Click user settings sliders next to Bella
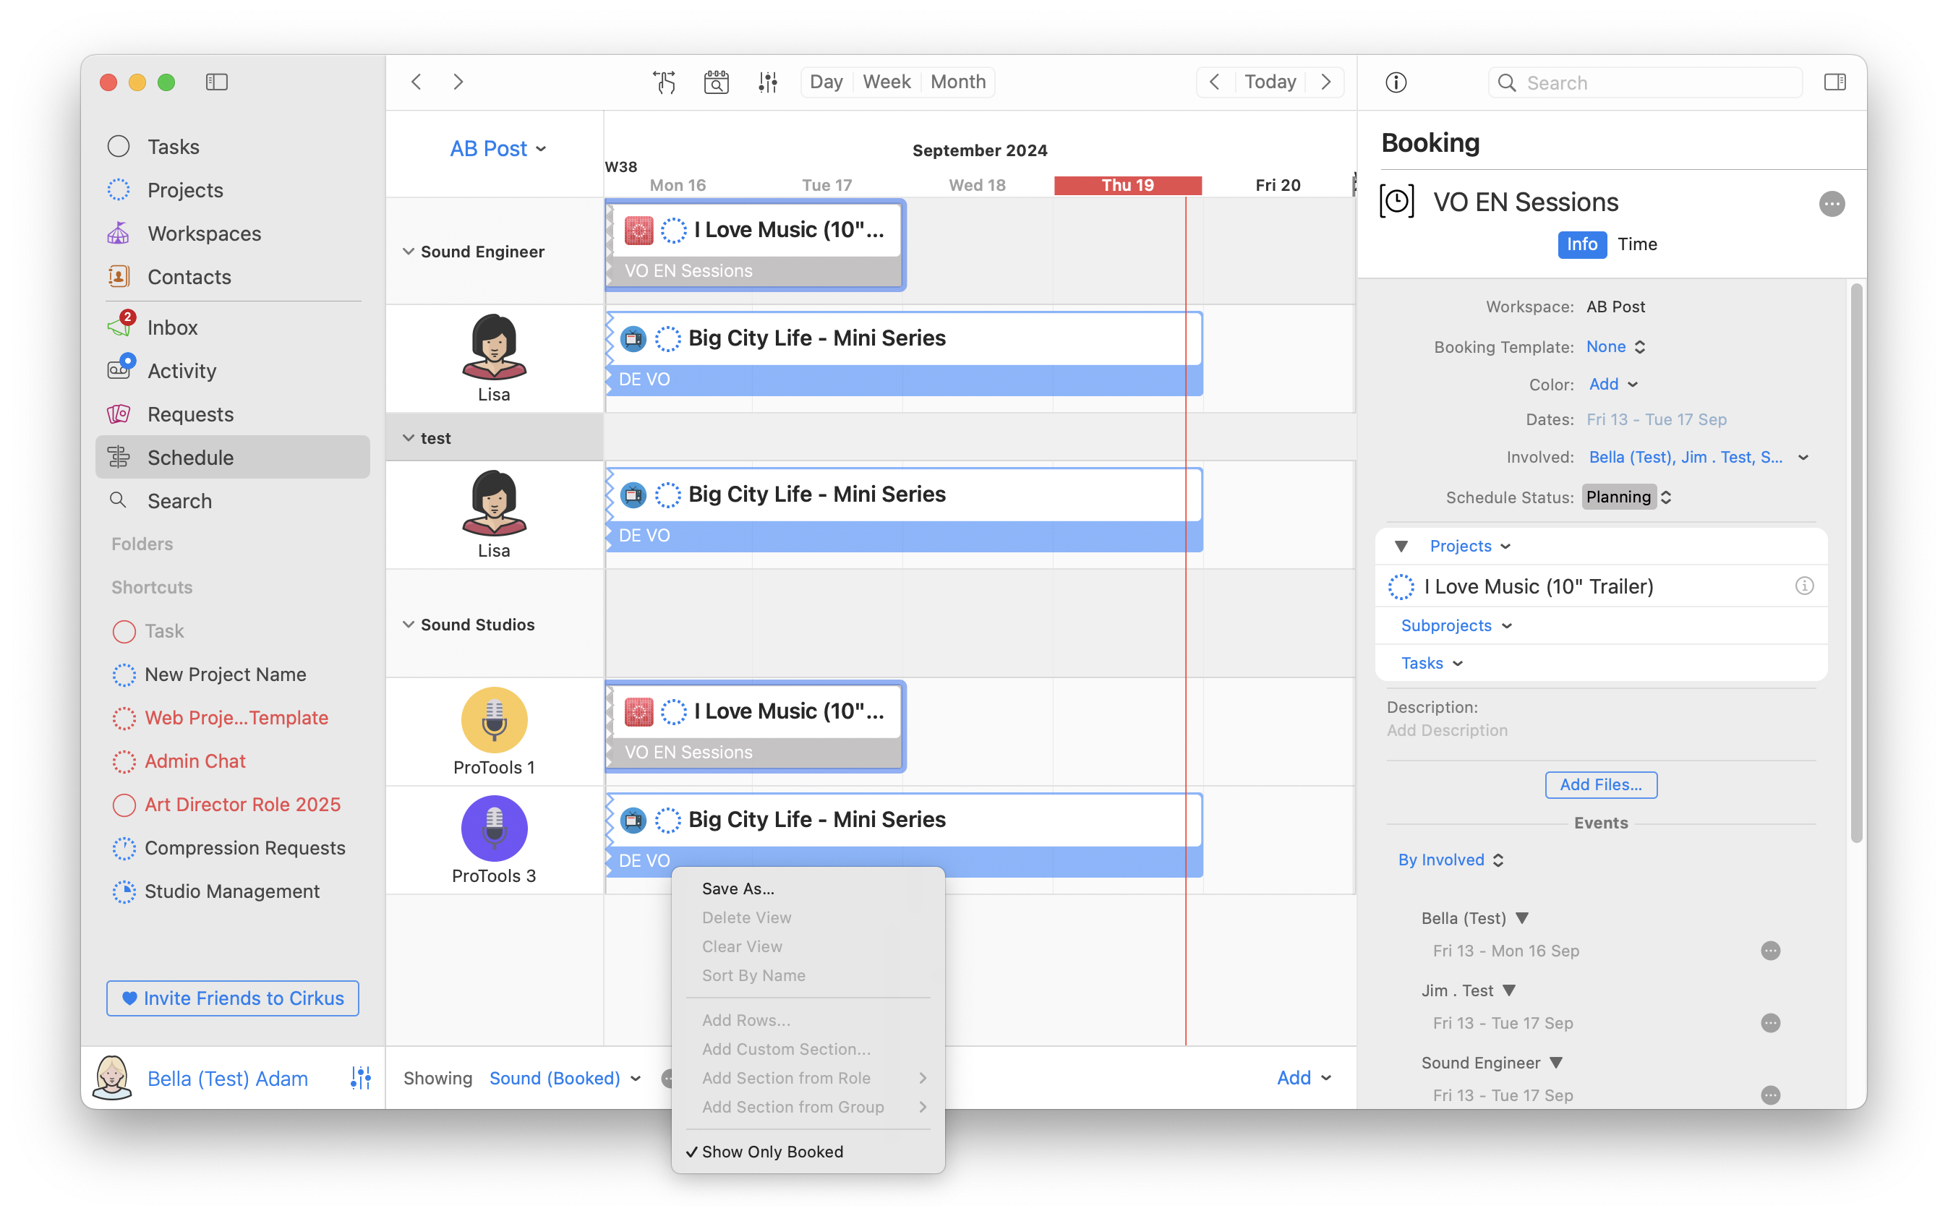Screen dimensions: 1948x1216 [x=360, y=1078]
